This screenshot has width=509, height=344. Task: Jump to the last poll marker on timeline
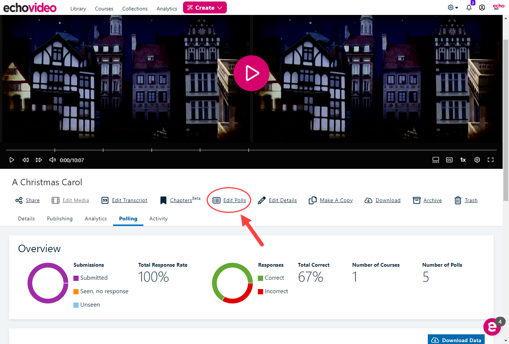pos(249,150)
